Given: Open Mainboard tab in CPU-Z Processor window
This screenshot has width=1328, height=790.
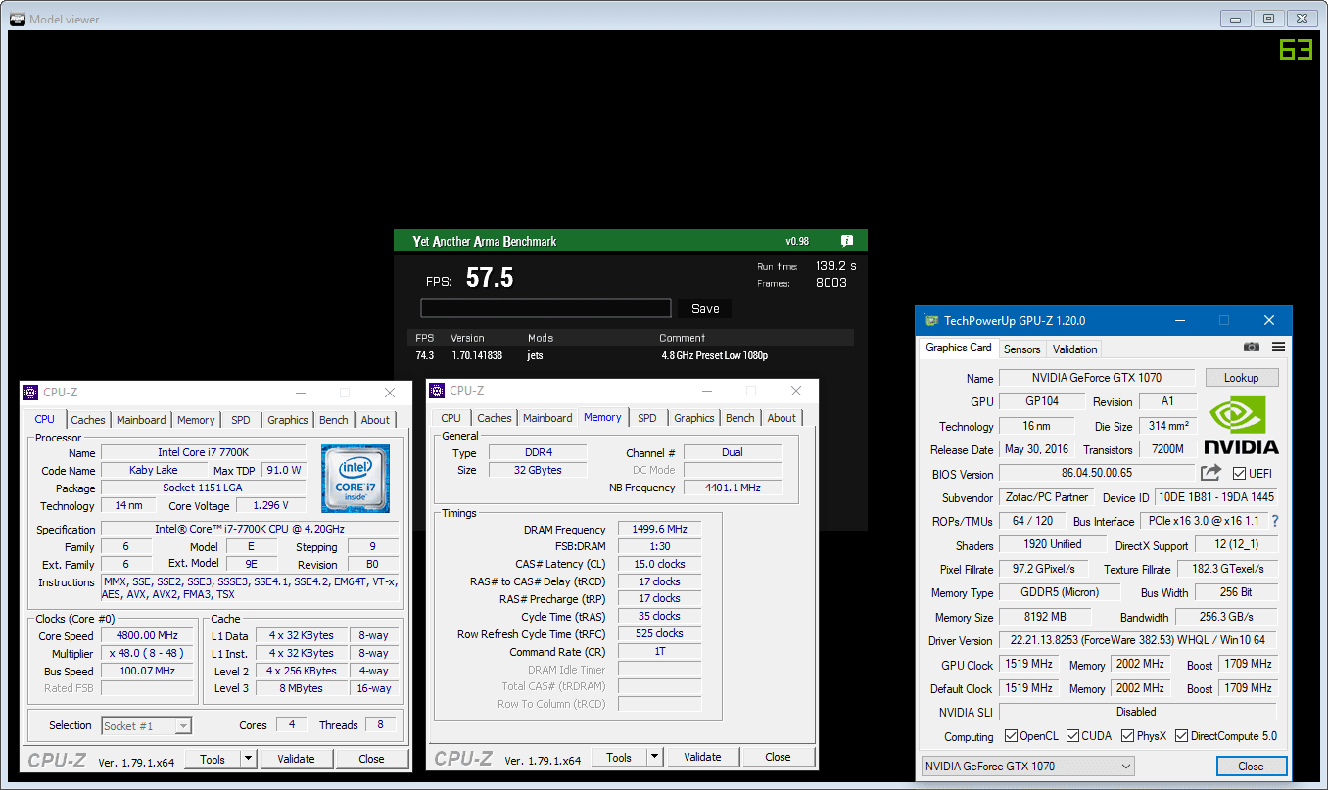Looking at the screenshot, I should [141, 420].
